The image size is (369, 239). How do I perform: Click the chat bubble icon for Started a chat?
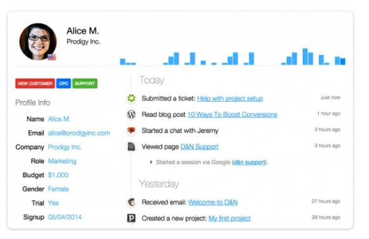tap(131, 130)
